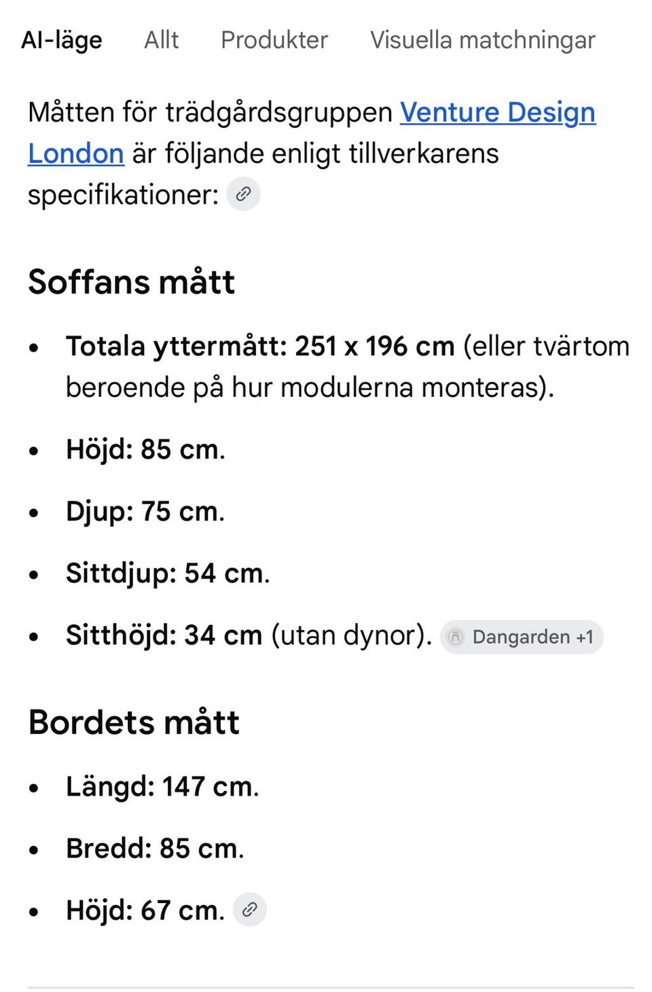Open the Visuella matchningar tab
652x992 pixels.
(483, 40)
